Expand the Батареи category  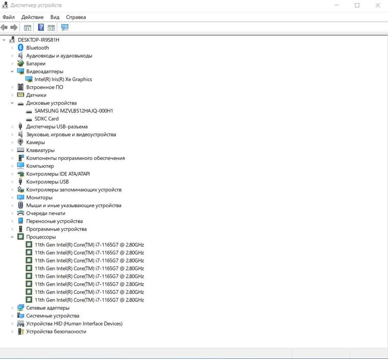[12, 64]
